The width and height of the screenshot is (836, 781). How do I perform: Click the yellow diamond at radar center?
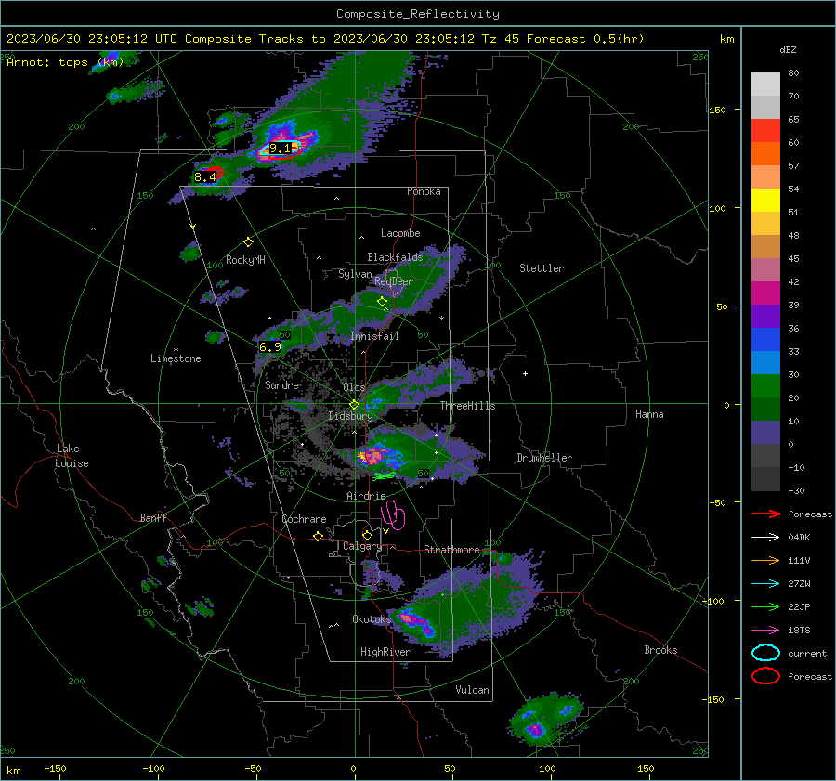point(355,405)
